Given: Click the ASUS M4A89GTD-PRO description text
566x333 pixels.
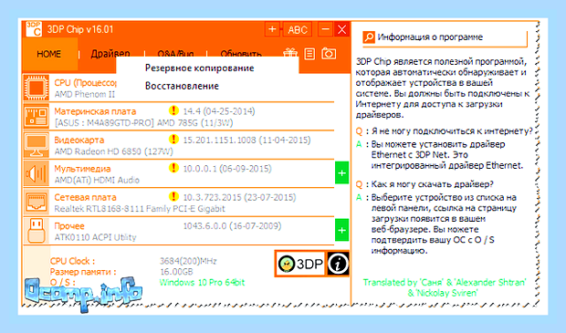Looking at the screenshot, I should click(x=143, y=122).
